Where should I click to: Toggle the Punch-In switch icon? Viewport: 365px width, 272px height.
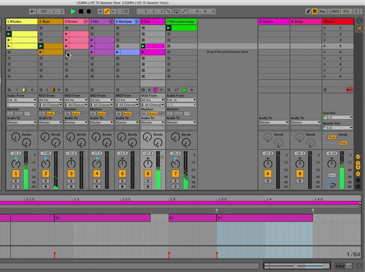click(x=168, y=11)
